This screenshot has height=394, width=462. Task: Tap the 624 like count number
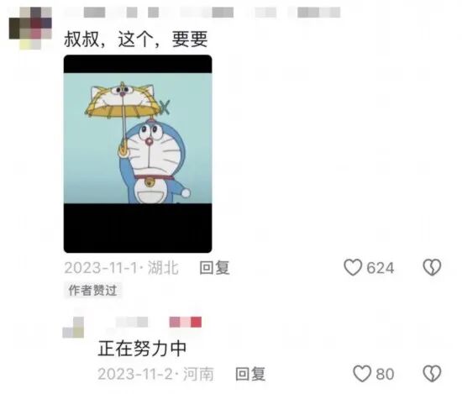pos(380,268)
